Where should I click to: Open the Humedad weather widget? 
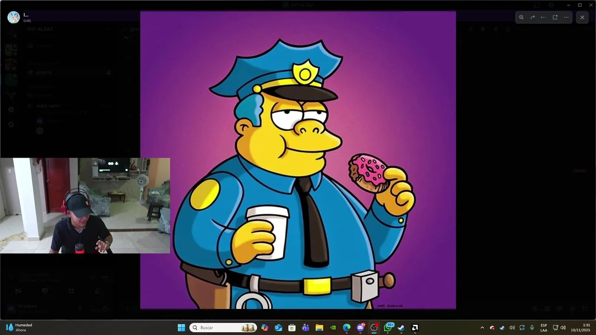[x=19, y=328]
